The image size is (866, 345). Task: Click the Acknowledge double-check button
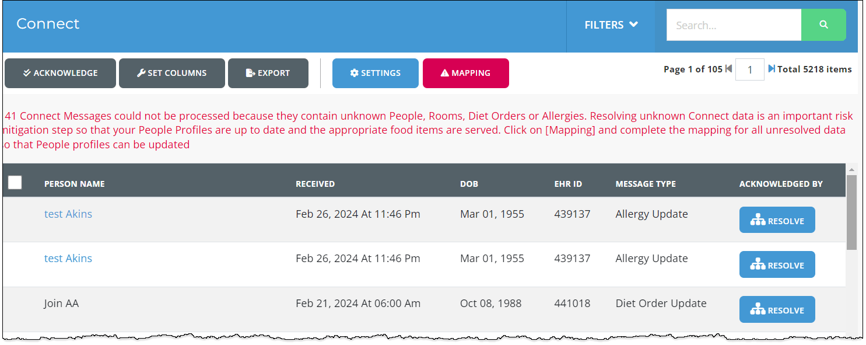coord(60,74)
